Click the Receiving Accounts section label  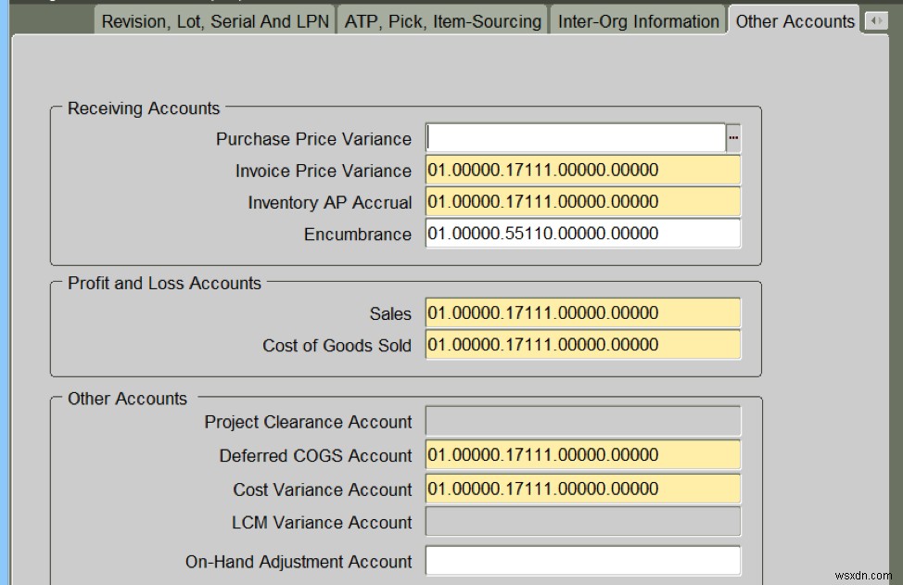(142, 108)
